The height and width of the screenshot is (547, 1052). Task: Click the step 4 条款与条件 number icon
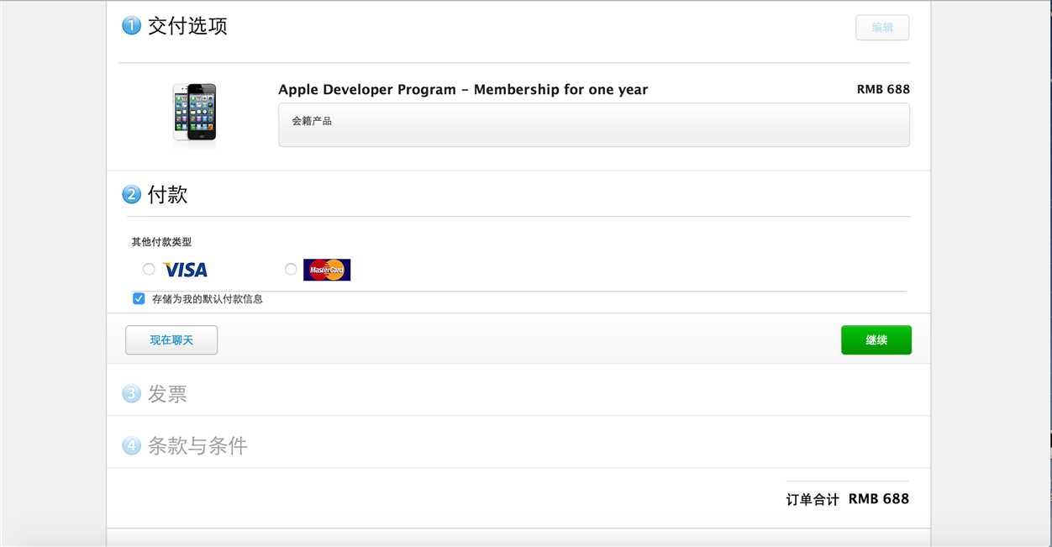click(x=131, y=445)
